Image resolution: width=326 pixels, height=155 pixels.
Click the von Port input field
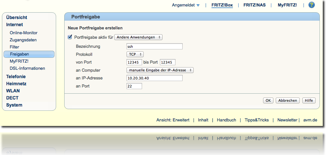(x=134, y=62)
